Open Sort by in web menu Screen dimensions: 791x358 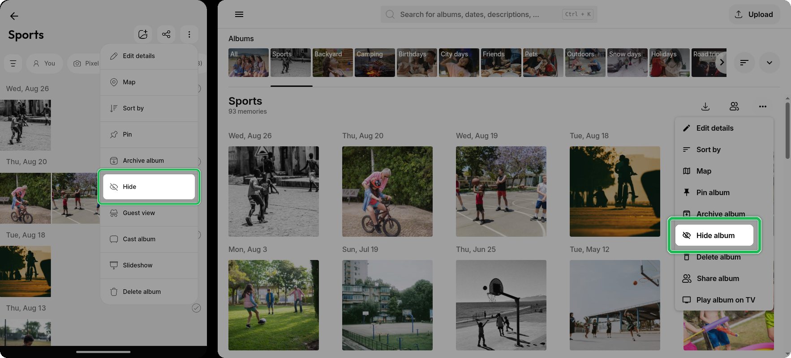pos(724,149)
